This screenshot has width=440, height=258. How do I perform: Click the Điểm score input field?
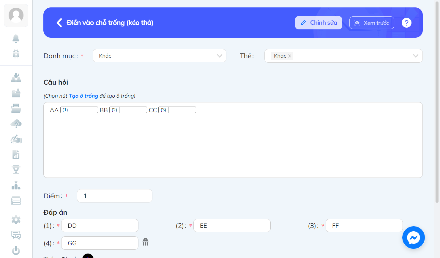pos(115,196)
